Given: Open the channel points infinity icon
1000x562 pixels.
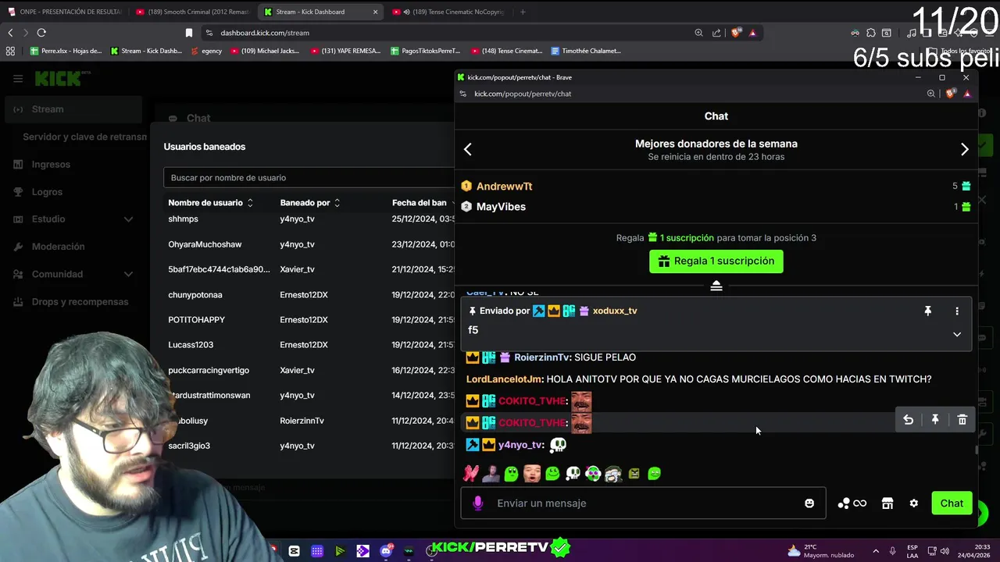Looking at the screenshot, I should coord(852,503).
